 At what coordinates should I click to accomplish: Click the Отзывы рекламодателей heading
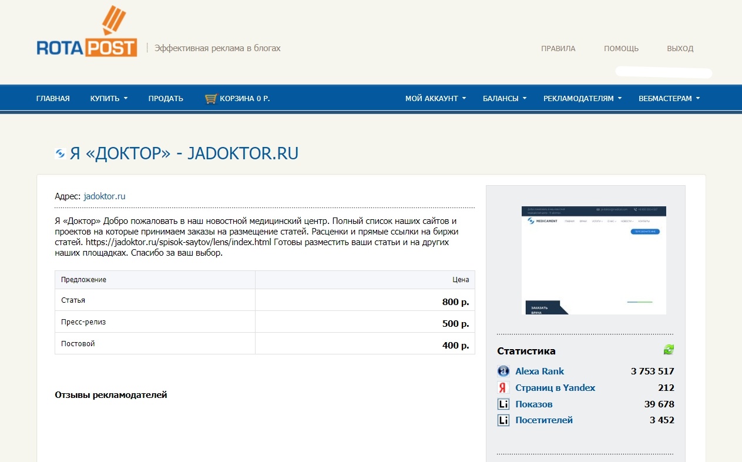point(111,395)
